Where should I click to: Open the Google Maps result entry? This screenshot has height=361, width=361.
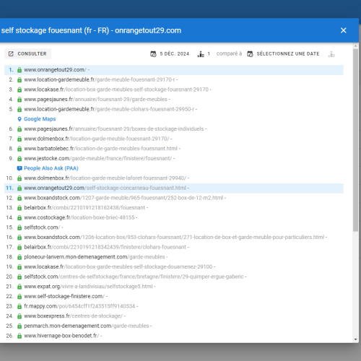coord(40,119)
